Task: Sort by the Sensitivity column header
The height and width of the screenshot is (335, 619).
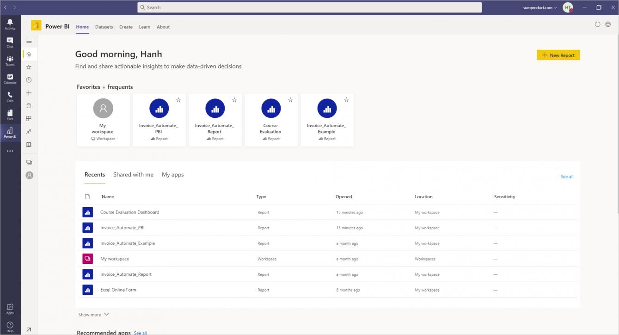Action: [504, 197]
